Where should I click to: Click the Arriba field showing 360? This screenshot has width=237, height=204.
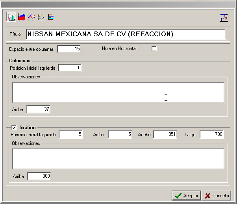pyautogui.click(x=39, y=176)
